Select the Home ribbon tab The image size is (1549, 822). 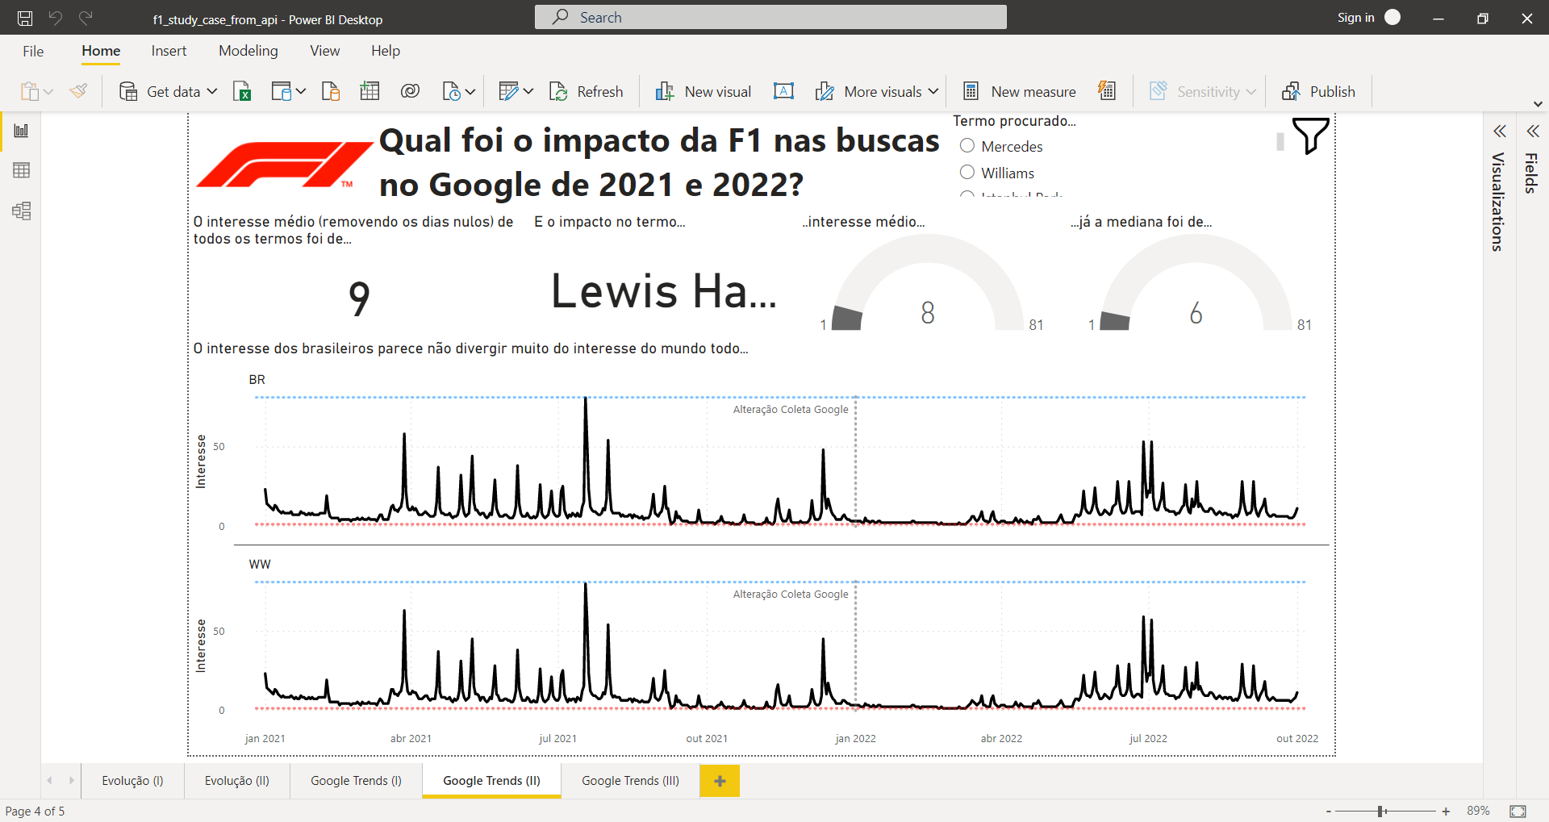(x=101, y=51)
